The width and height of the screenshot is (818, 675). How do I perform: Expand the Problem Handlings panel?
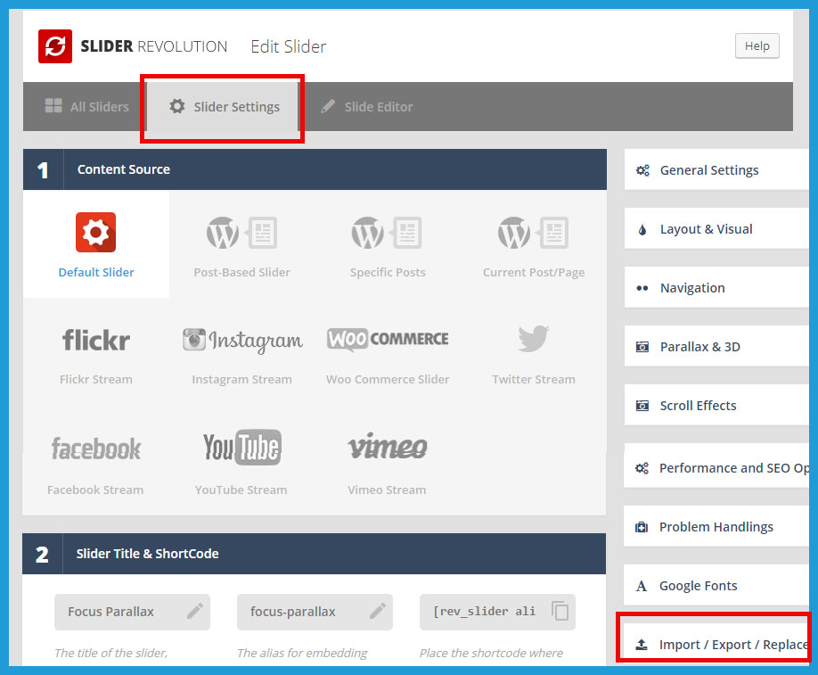[716, 527]
